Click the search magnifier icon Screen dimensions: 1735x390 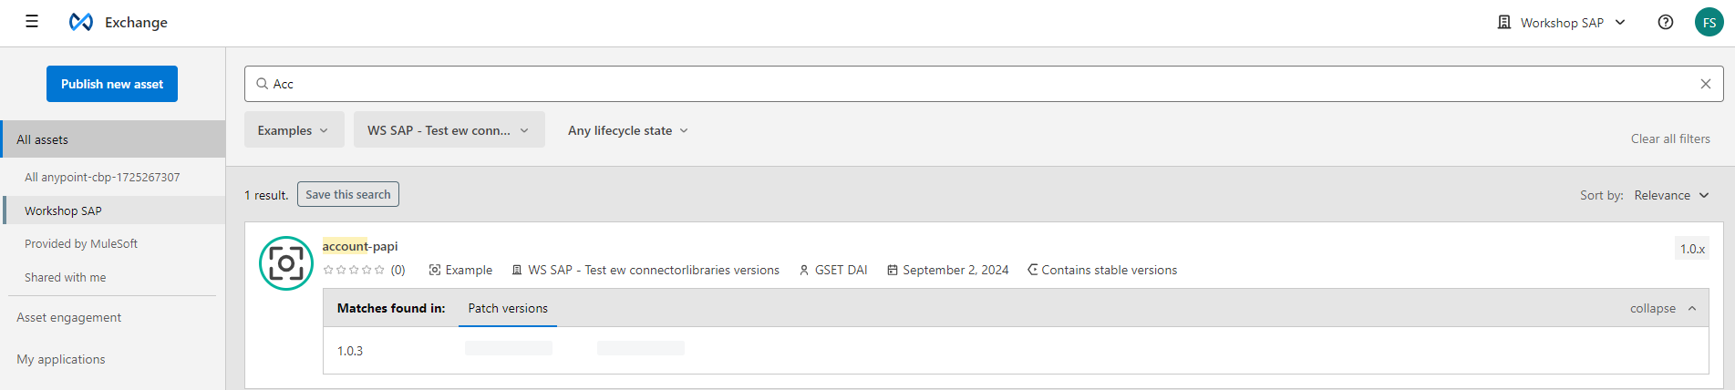[262, 84]
